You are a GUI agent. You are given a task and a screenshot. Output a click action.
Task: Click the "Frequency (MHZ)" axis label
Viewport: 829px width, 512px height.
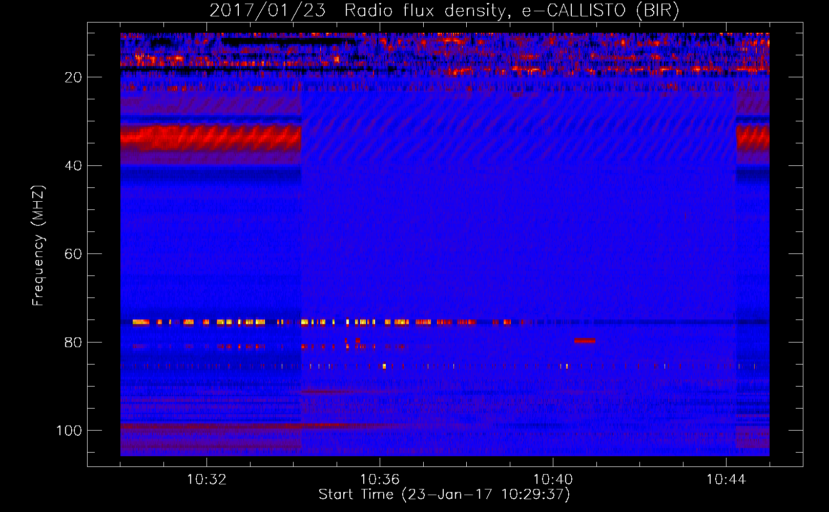point(38,245)
